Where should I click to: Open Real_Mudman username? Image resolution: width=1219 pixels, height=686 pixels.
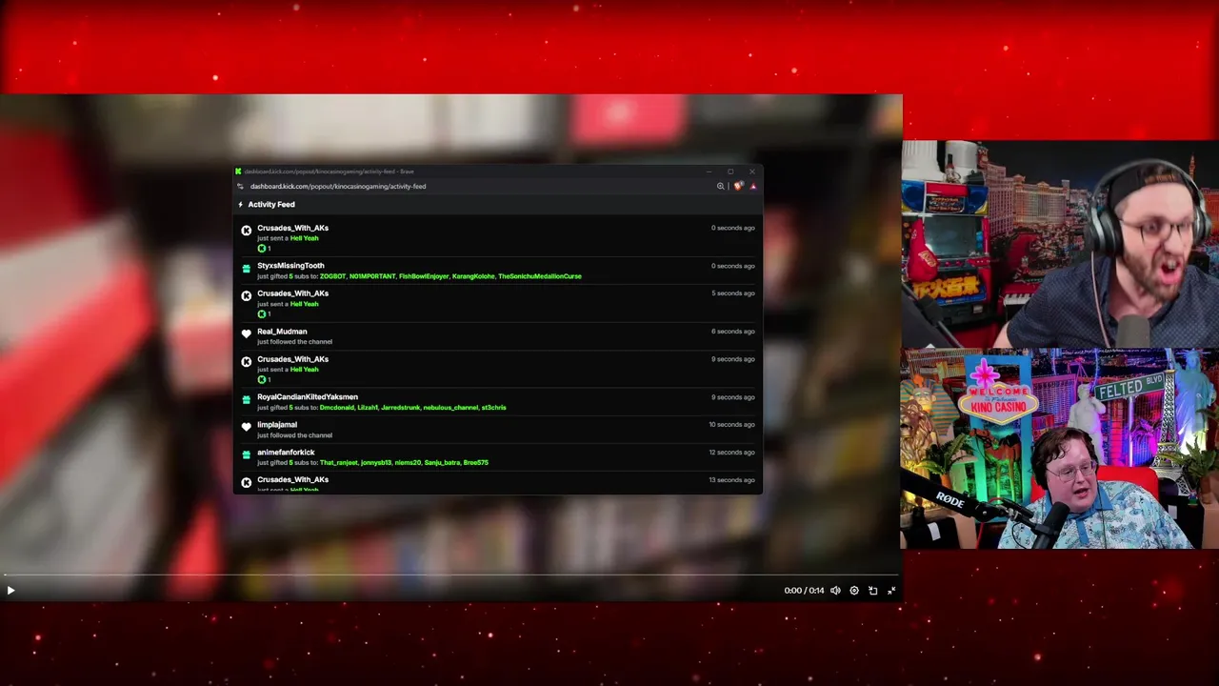tap(282, 332)
